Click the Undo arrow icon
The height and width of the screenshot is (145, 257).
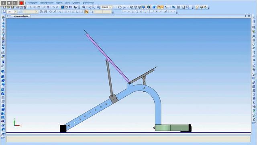coord(53,7)
